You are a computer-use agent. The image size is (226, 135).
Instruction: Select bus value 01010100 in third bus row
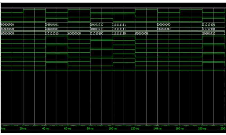click(97, 33)
